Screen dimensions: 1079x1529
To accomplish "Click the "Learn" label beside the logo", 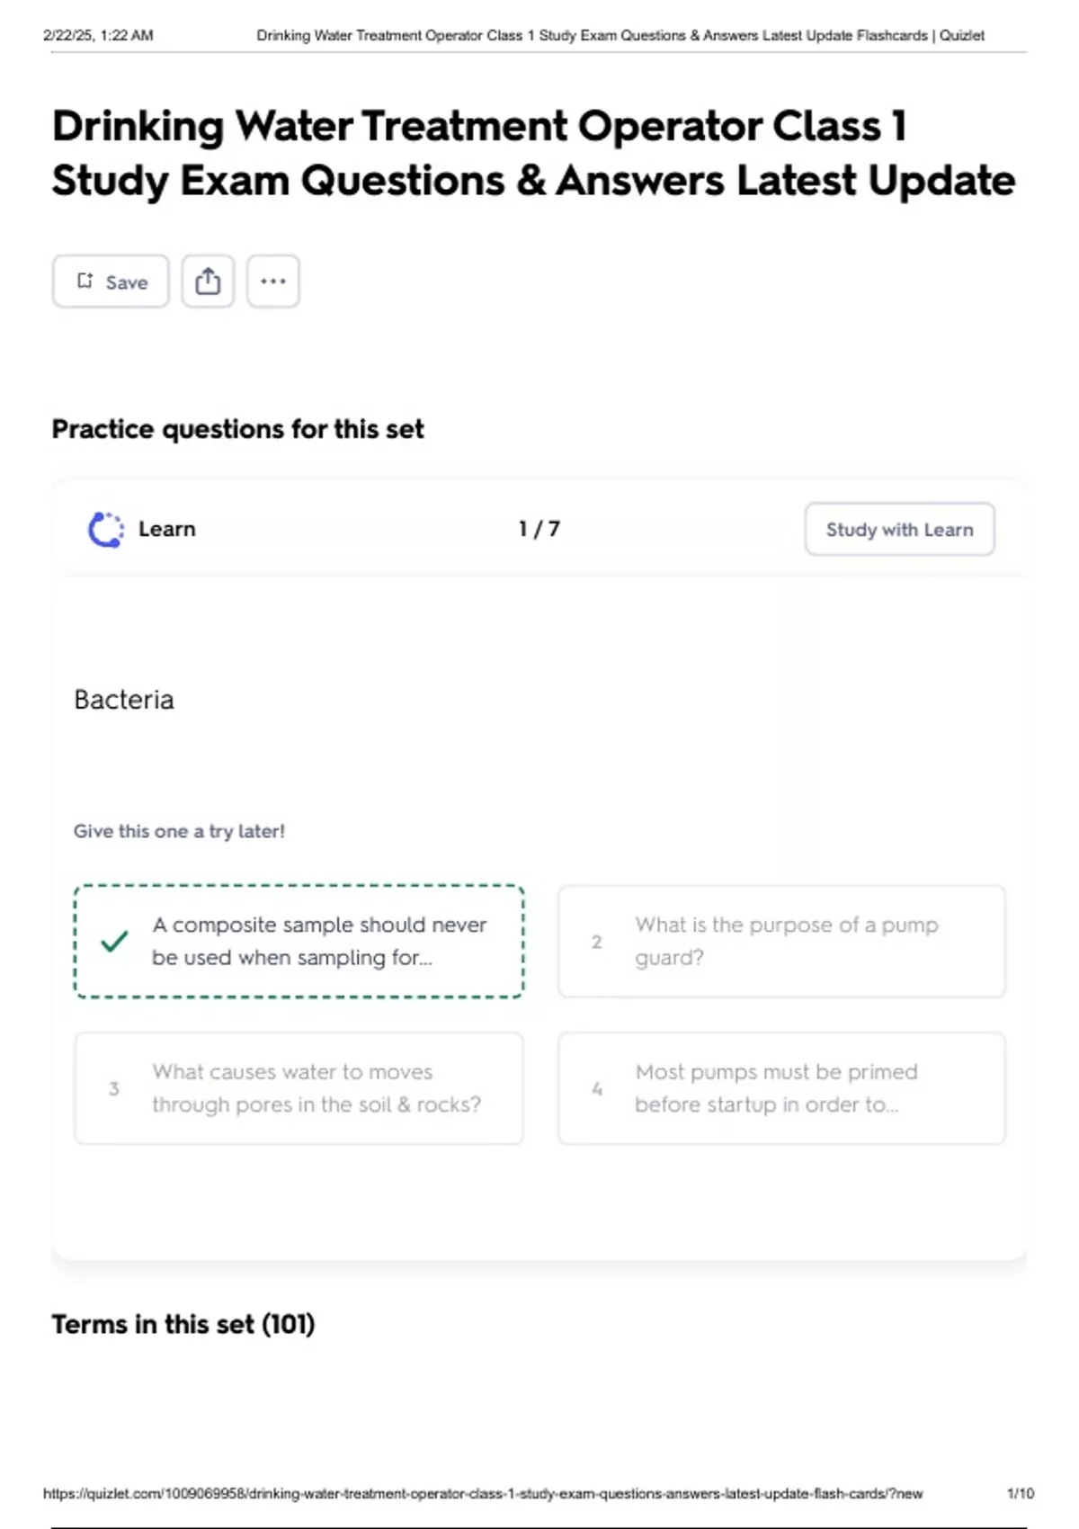I will [167, 529].
